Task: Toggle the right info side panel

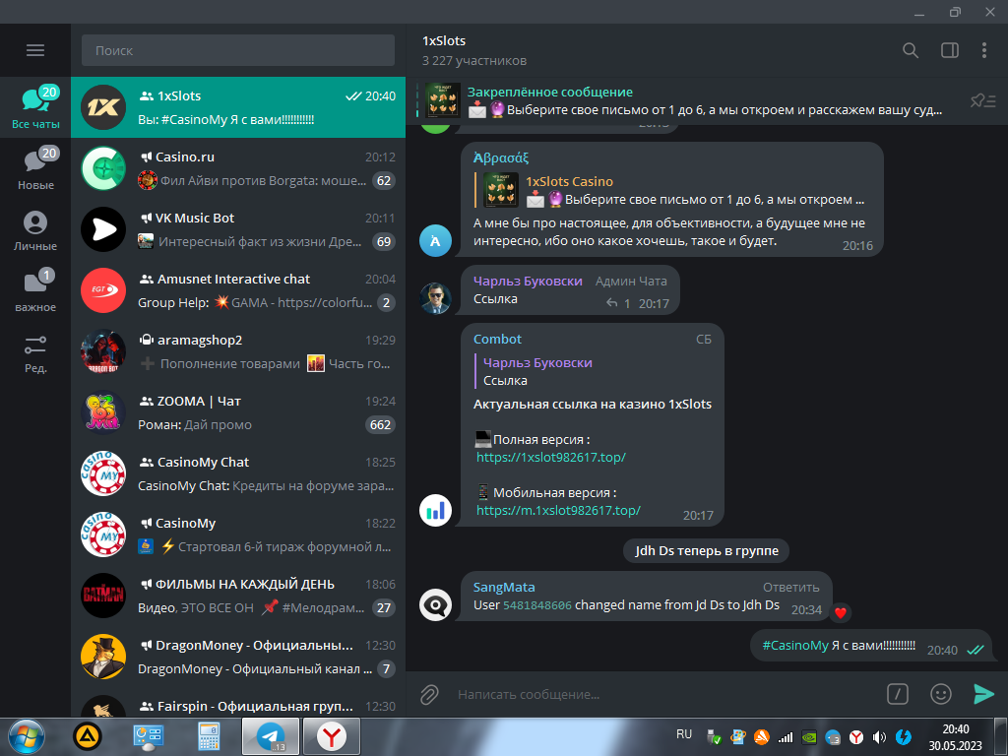Action: (x=950, y=50)
